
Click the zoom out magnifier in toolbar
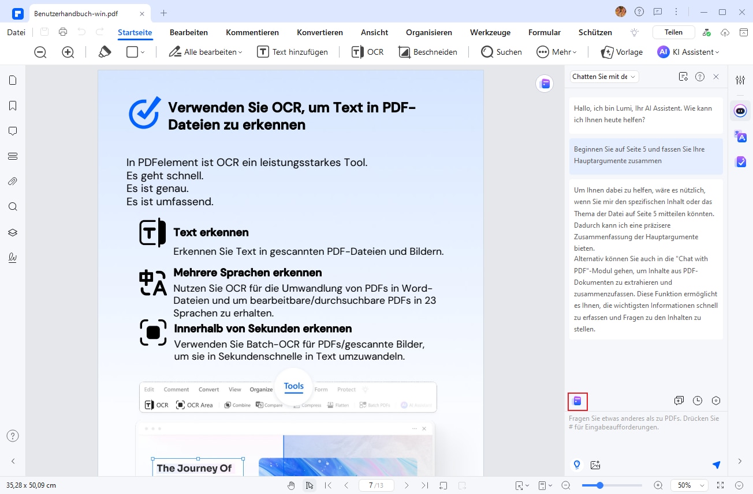40,52
